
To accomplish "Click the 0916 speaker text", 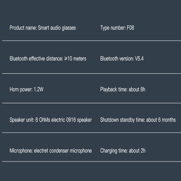I will point(79,120).
